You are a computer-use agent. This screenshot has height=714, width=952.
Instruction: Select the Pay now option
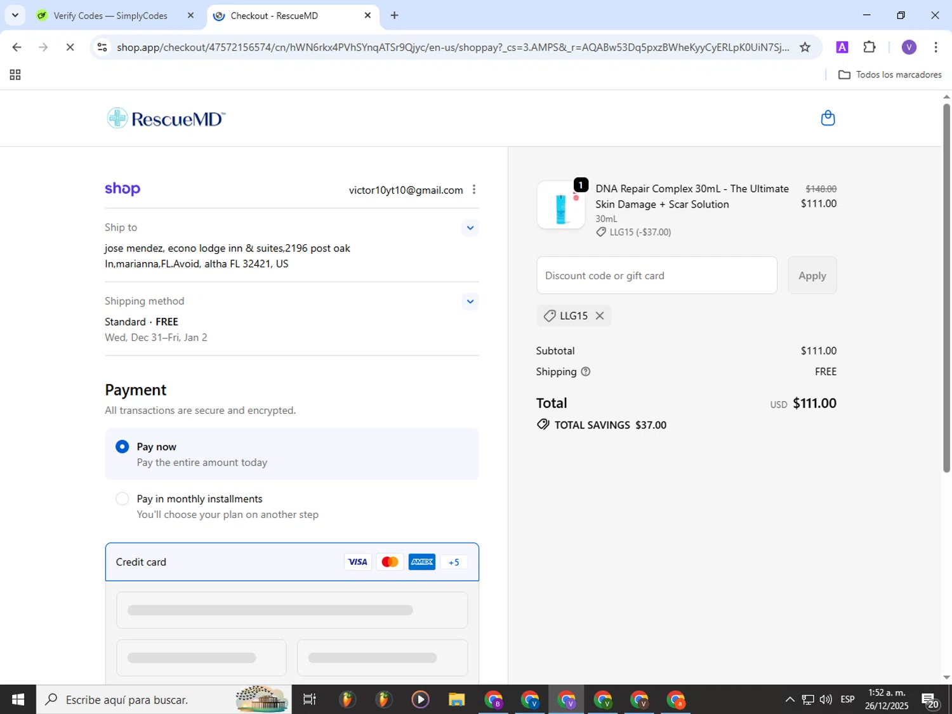coord(292,454)
